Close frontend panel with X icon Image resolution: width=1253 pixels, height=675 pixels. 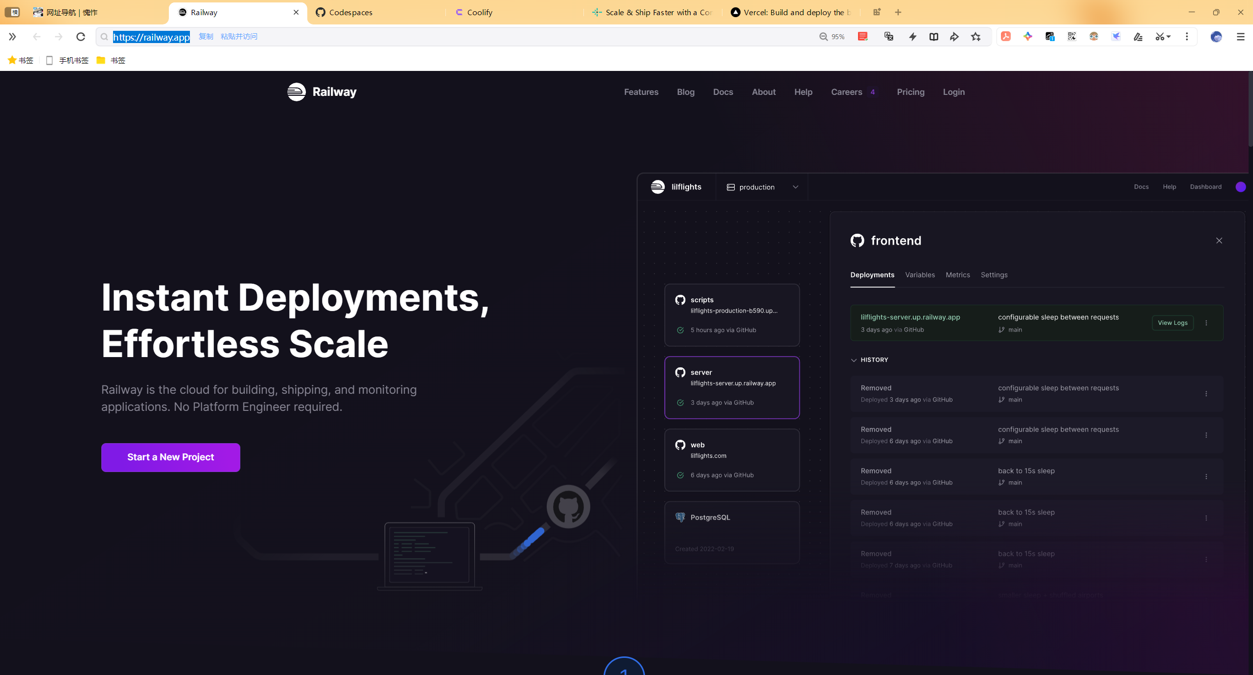(x=1219, y=241)
